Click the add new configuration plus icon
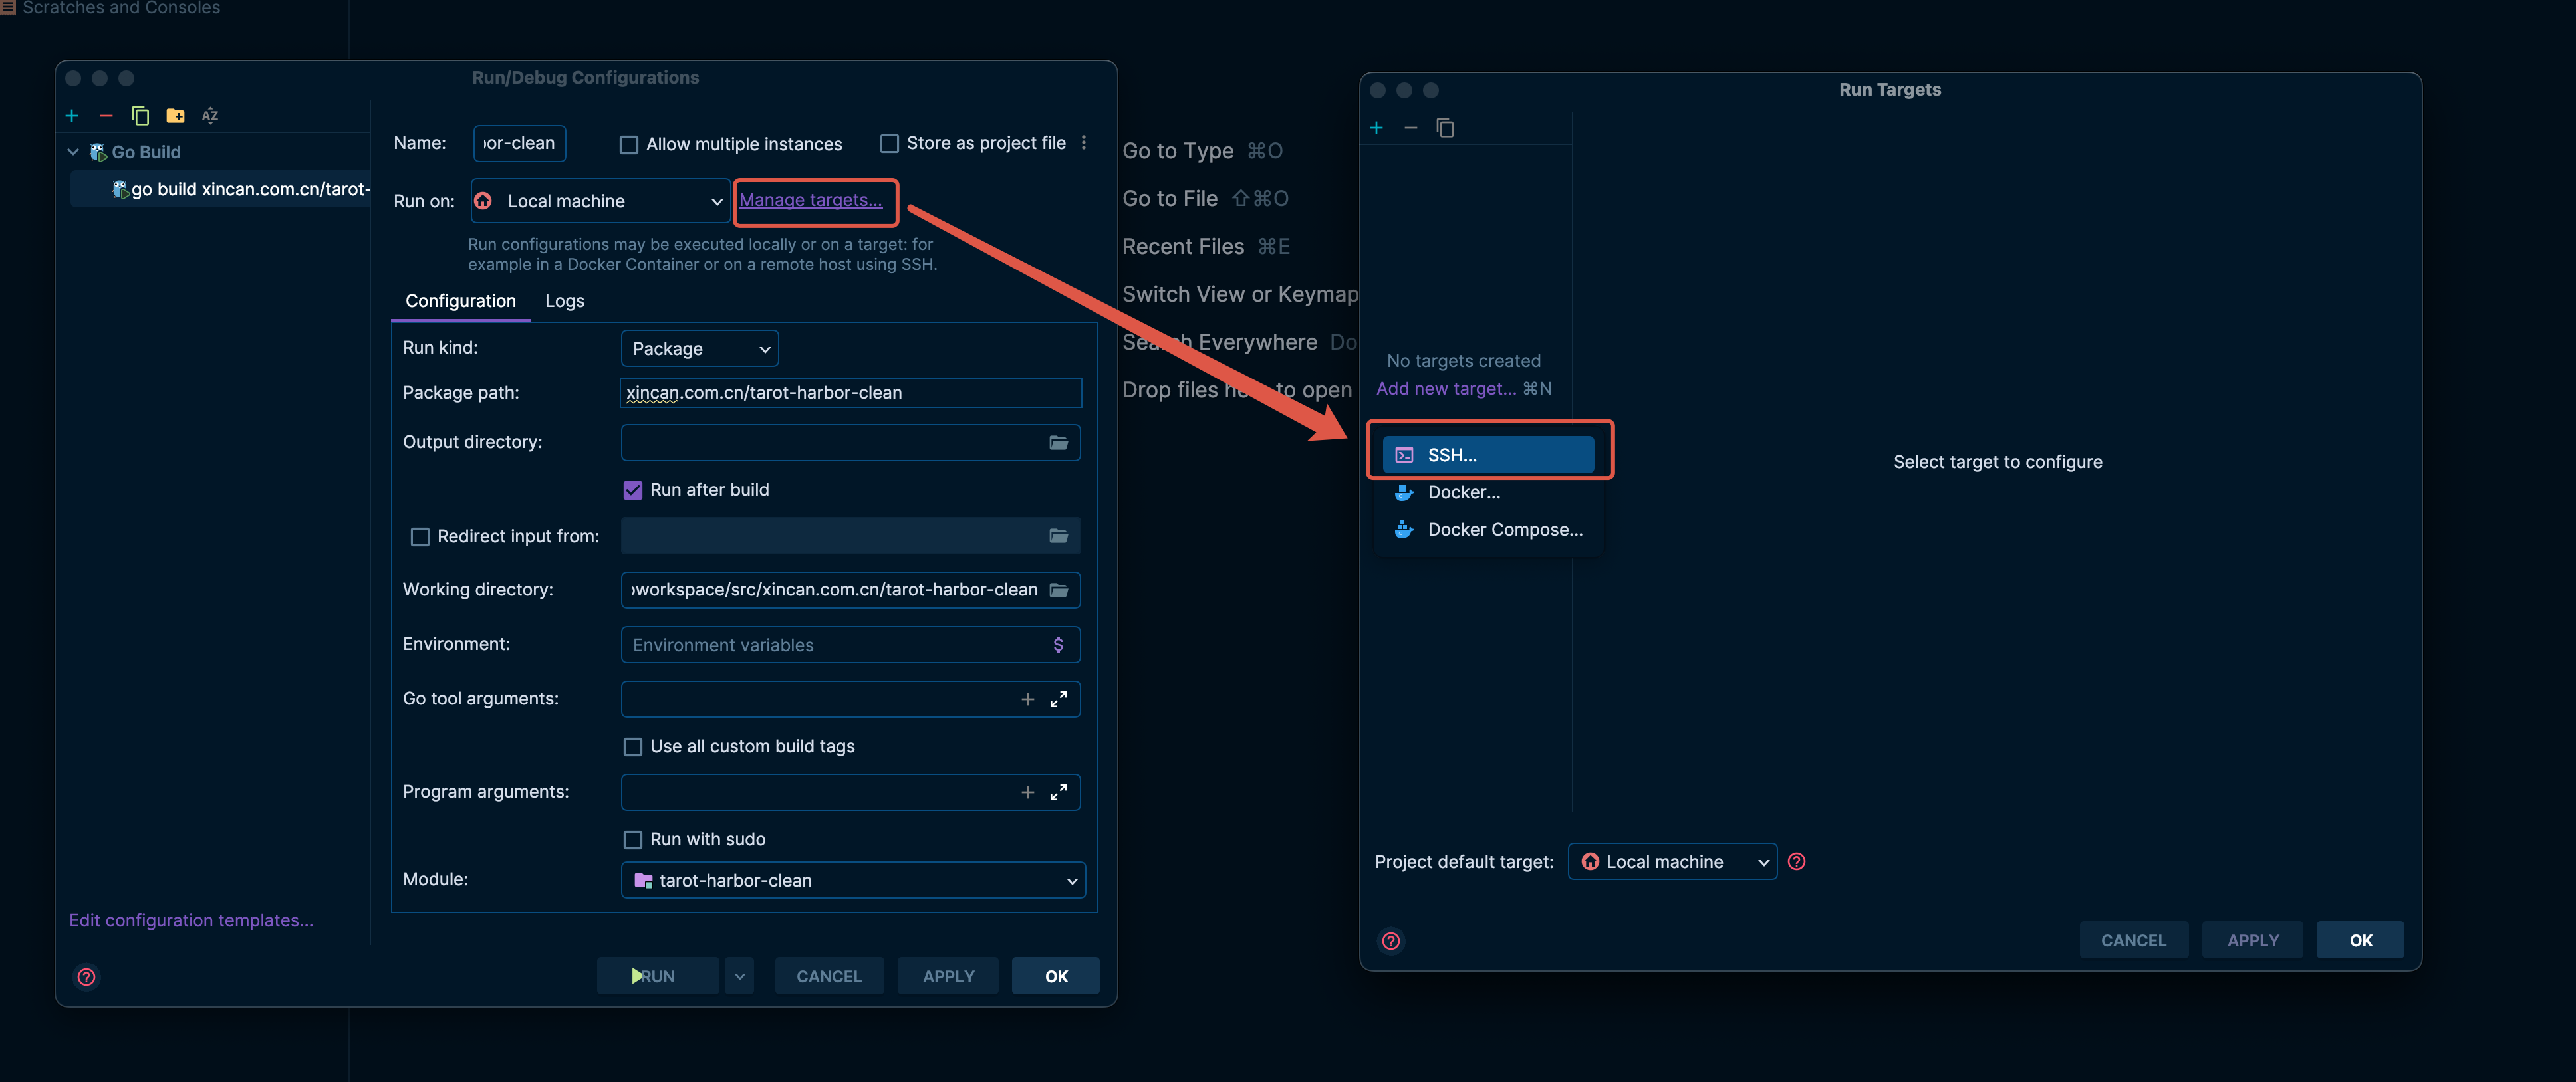Image resolution: width=2576 pixels, height=1082 pixels. [72, 116]
